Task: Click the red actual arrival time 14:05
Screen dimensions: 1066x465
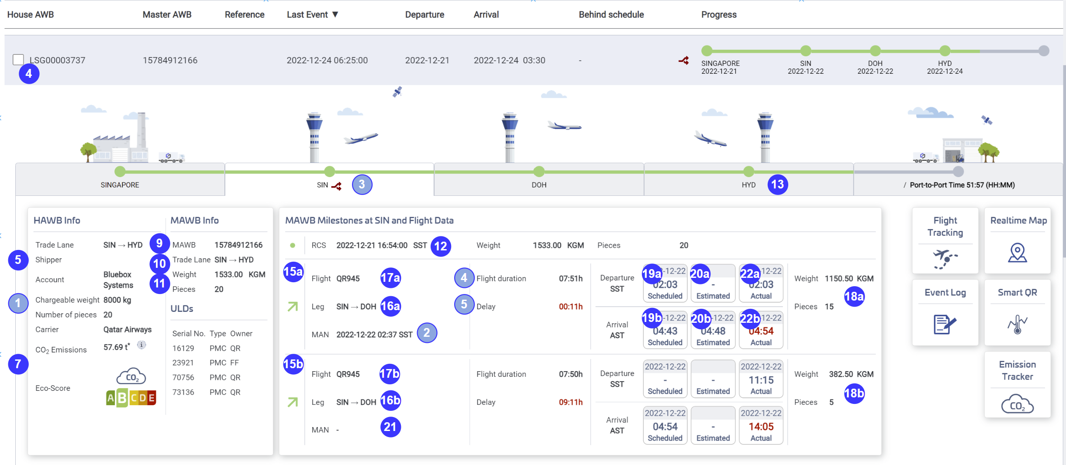Action: pyautogui.click(x=761, y=427)
